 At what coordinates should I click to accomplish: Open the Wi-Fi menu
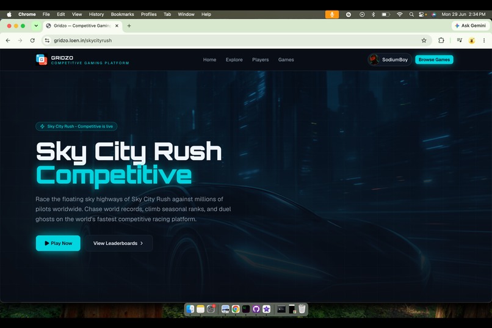point(399,15)
